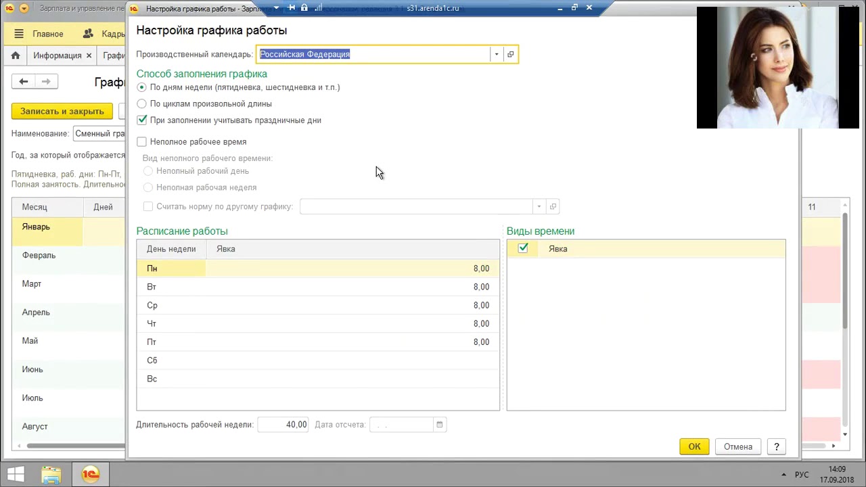Select the Чт row in schedule

click(318, 323)
